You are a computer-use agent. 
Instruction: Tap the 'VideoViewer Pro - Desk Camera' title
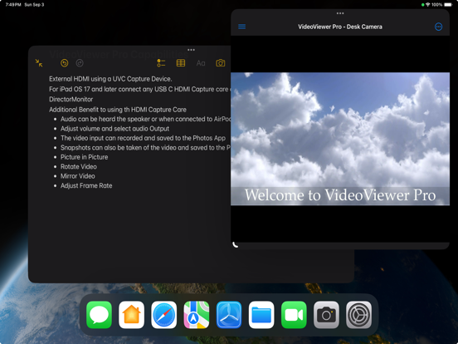(340, 27)
